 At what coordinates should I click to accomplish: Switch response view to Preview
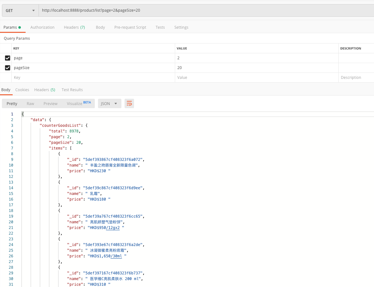tap(50, 103)
